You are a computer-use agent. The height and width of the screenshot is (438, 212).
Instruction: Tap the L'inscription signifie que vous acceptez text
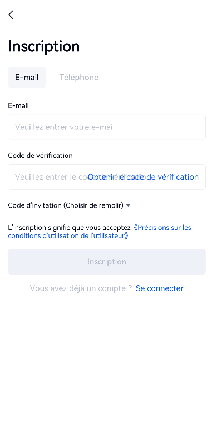click(70, 228)
